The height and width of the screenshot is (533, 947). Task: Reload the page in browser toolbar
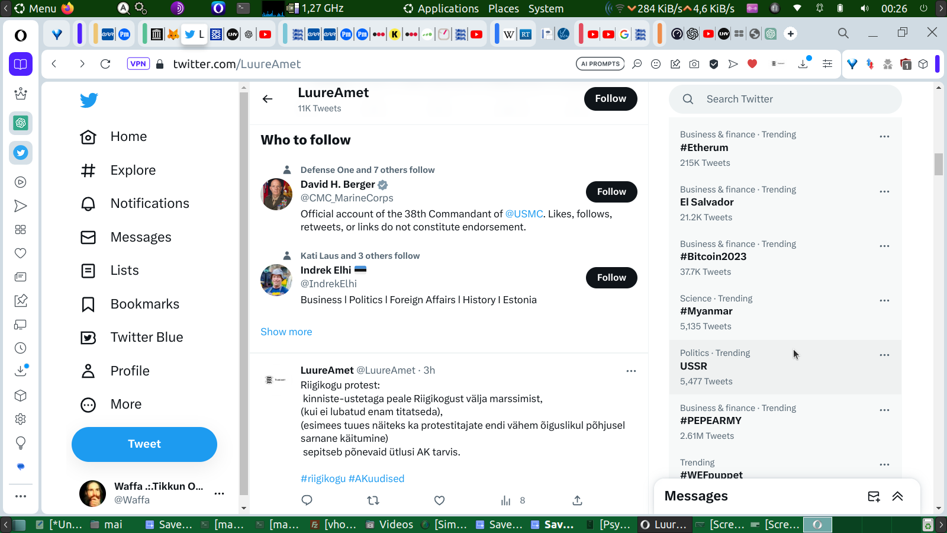105,64
